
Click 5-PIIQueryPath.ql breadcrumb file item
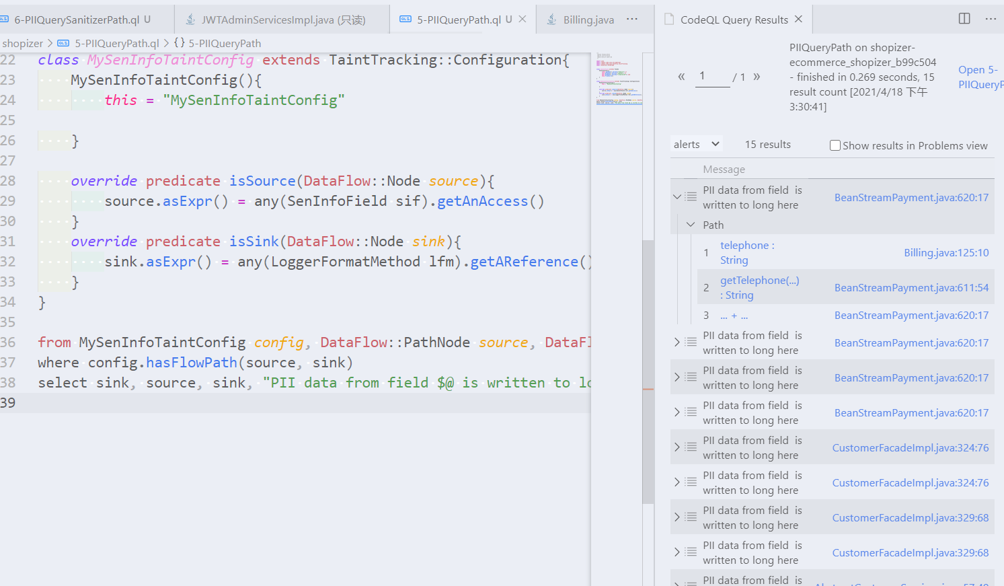[x=109, y=43]
